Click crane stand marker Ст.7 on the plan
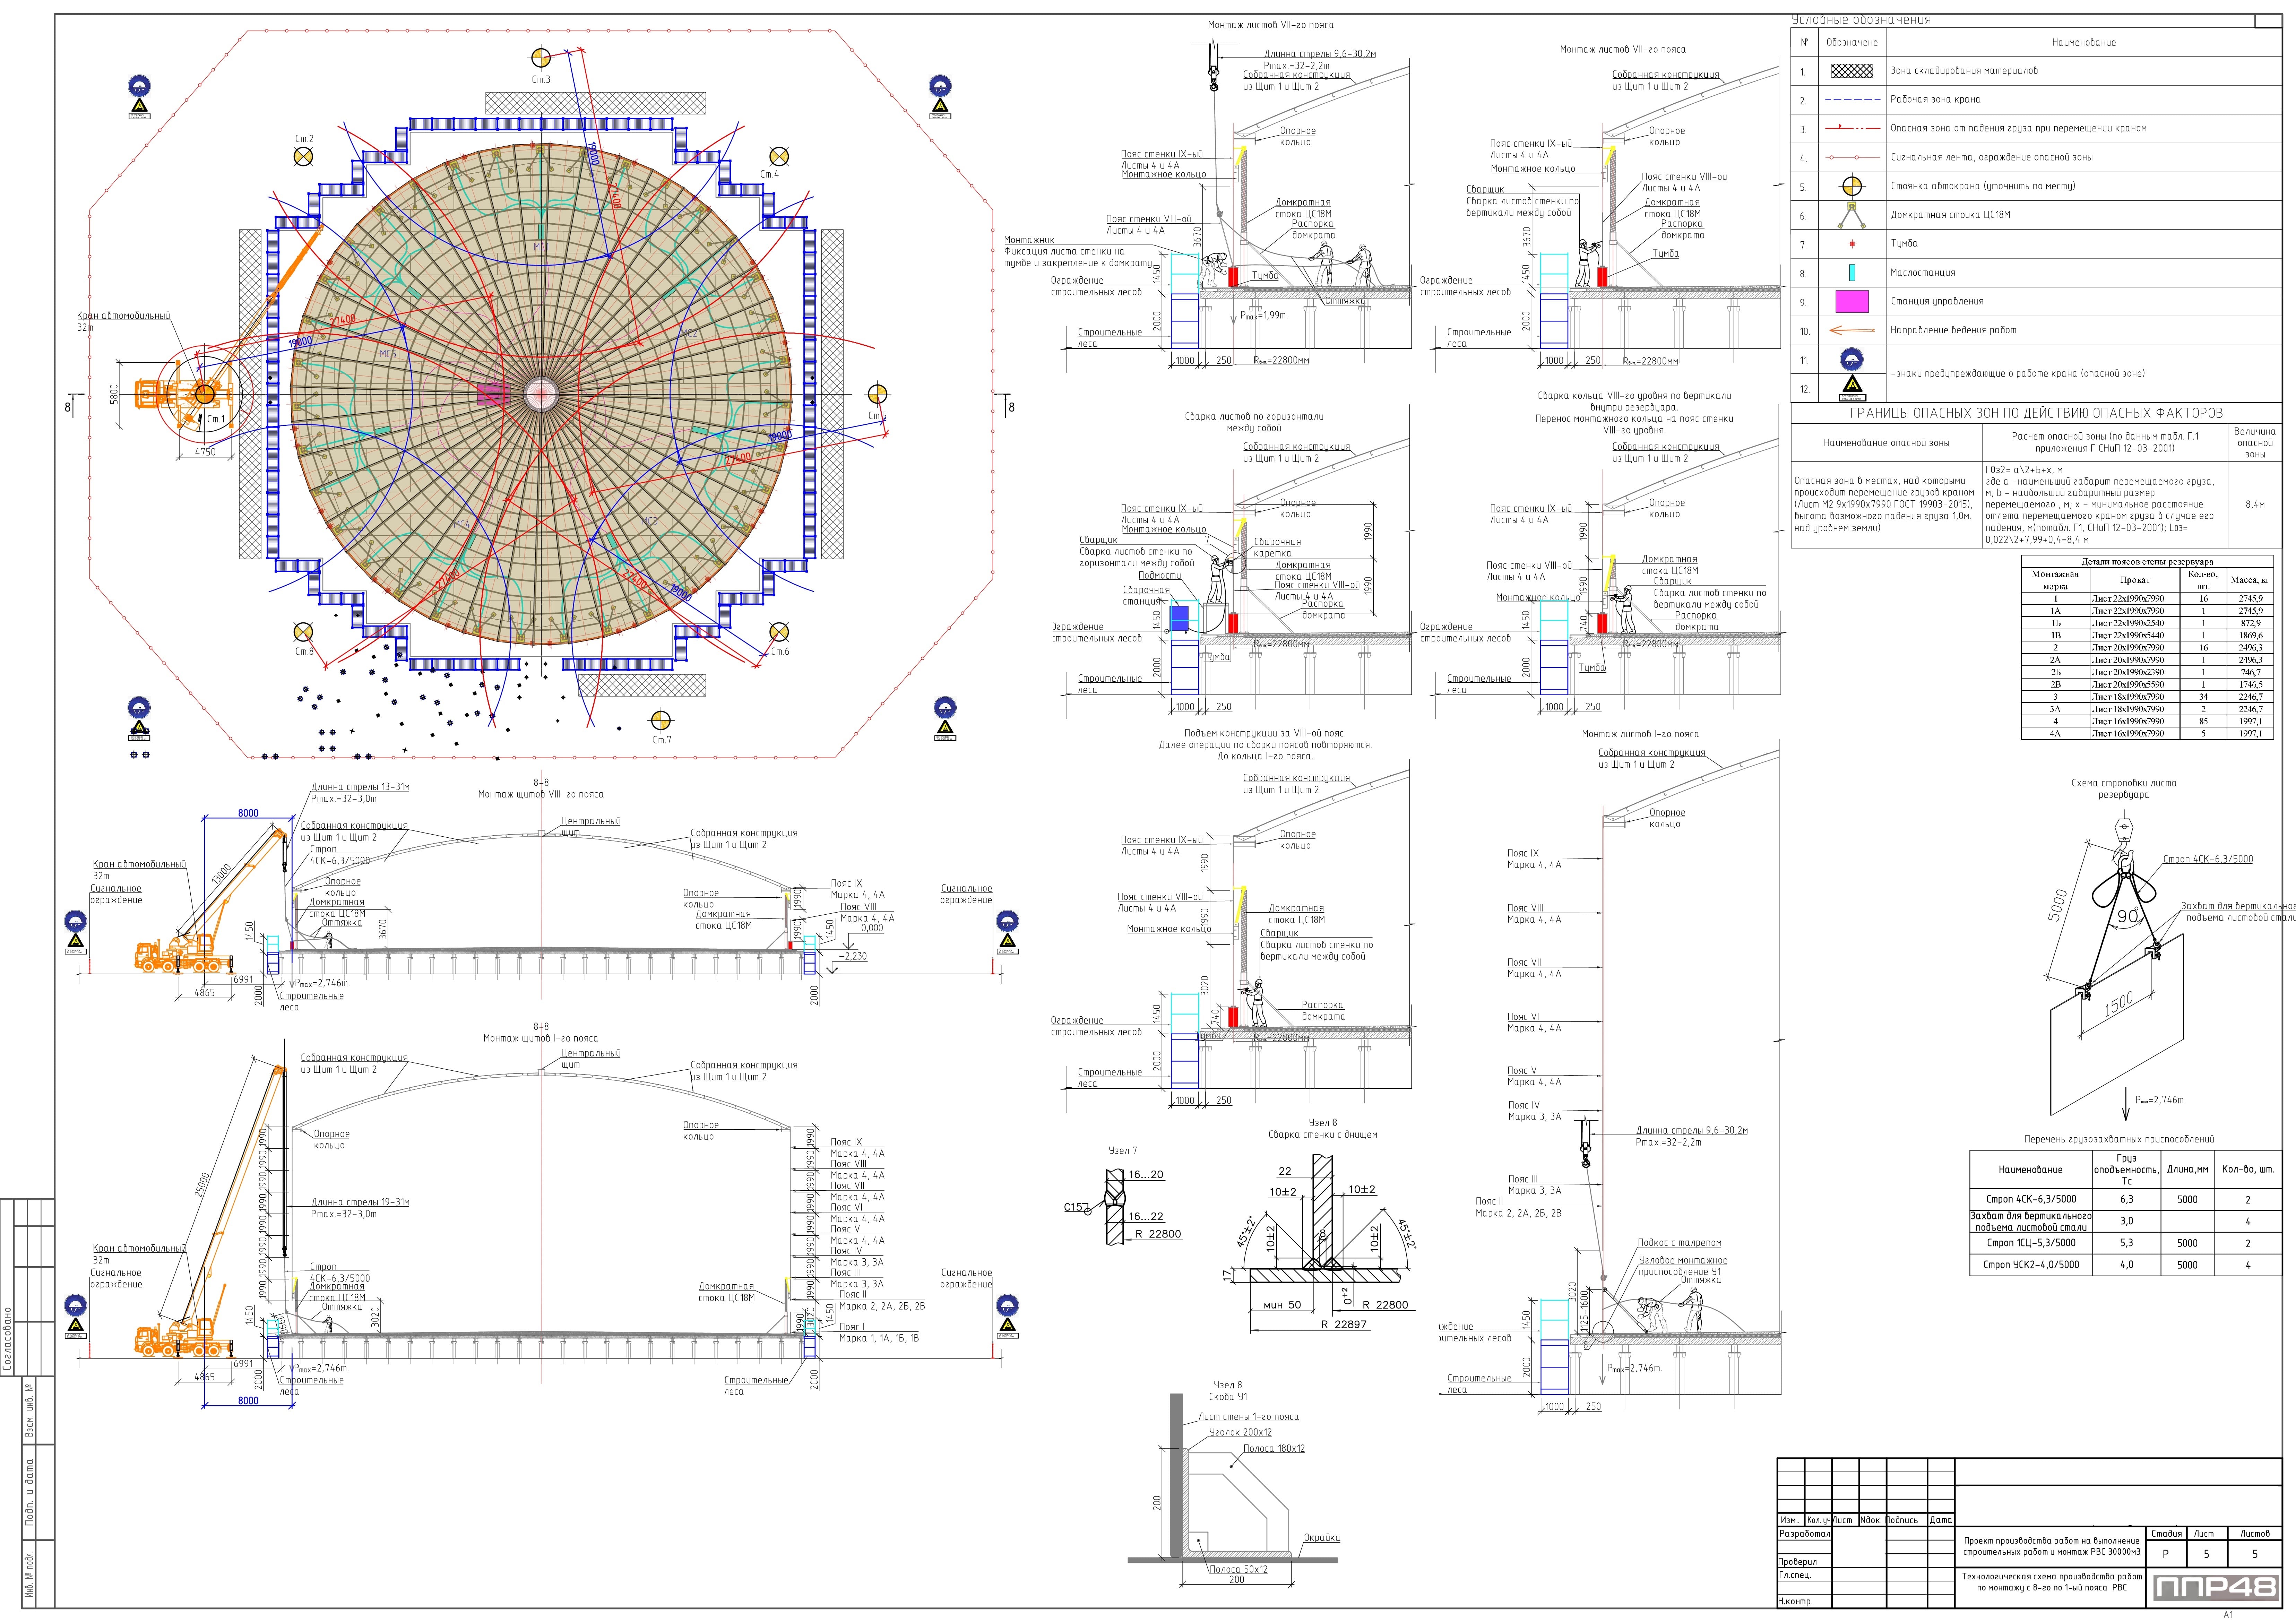Screen dimensions: 2296x1622 (661, 720)
